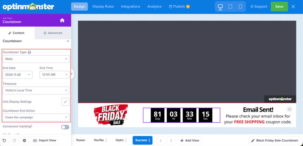Viewport: 303px width, 146px height.
Task: Open the Publish tab
Action: [177, 6]
